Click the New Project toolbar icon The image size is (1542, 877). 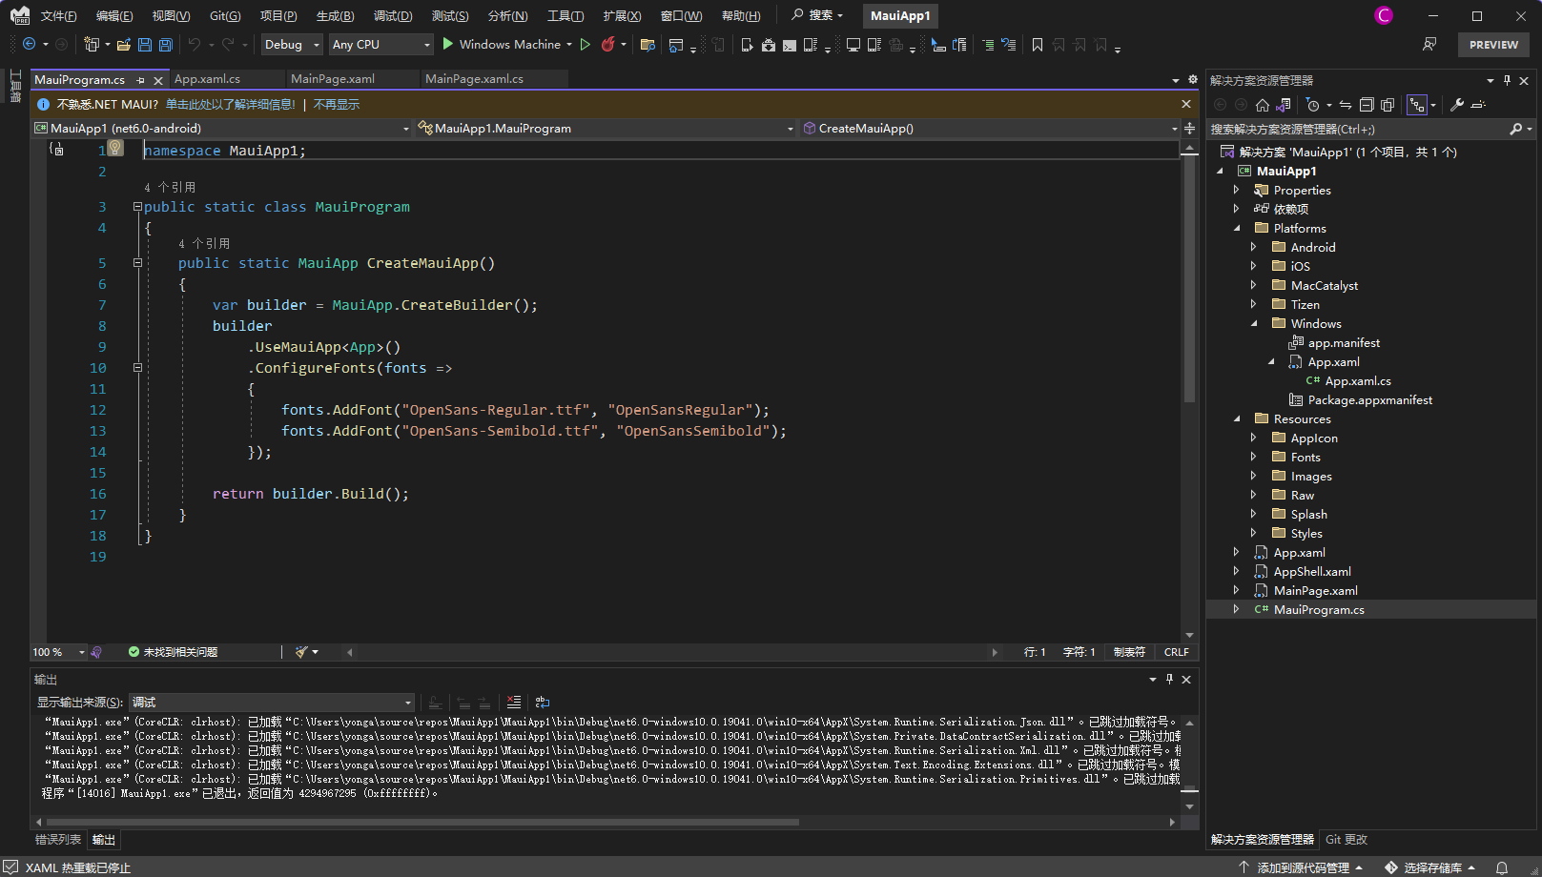(x=92, y=45)
